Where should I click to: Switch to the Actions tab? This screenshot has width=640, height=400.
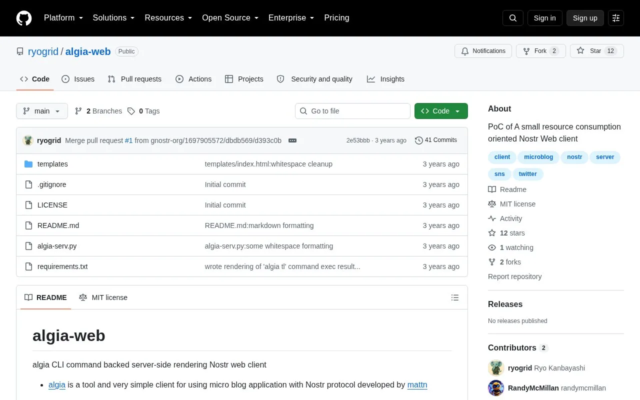[193, 79]
